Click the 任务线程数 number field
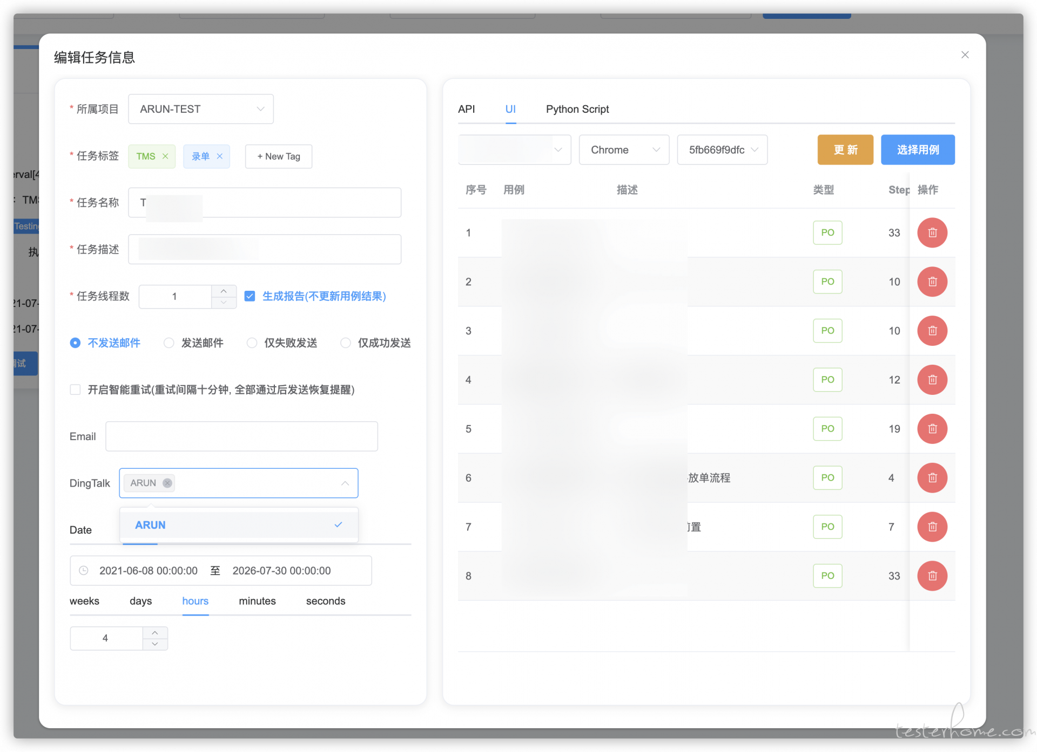Viewport: 1037px width, 752px height. (x=174, y=297)
